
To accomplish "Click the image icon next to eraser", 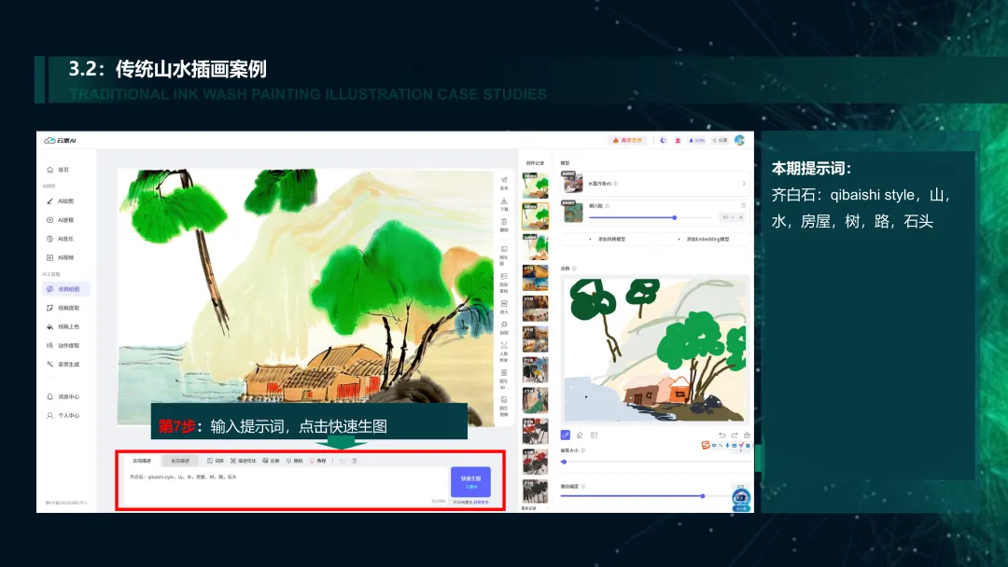I will click(x=594, y=436).
